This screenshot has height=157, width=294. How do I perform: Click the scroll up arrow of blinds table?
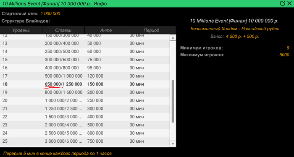pos(173,38)
